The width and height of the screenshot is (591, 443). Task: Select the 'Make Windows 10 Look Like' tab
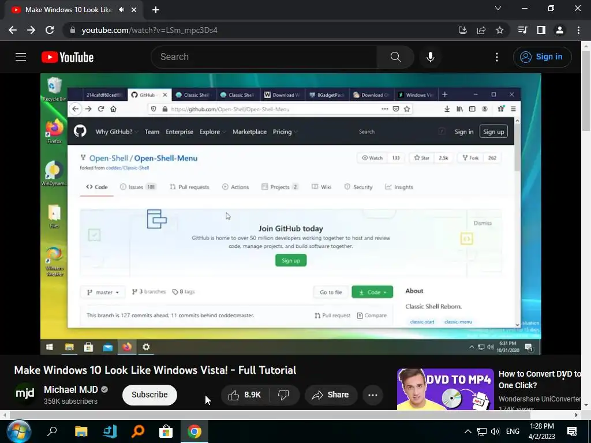(x=73, y=10)
